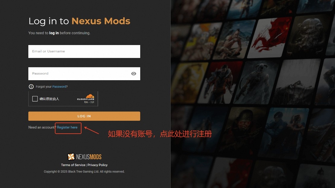Click the orange LOG IN button
The width and height of the screenshot is (335, 188).
[84, 116]
